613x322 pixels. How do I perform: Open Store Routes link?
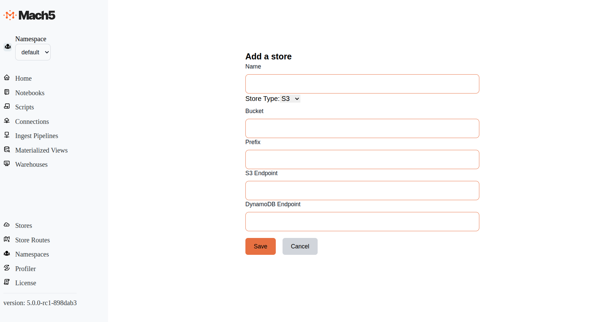coord(32,240)
